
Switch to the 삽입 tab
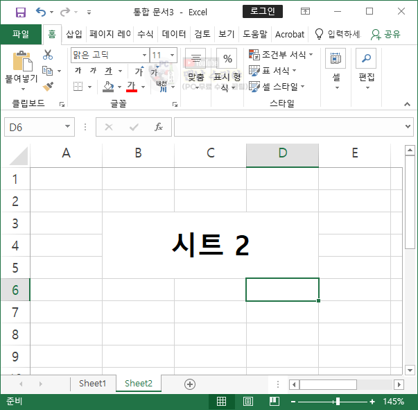pos(74,34)
